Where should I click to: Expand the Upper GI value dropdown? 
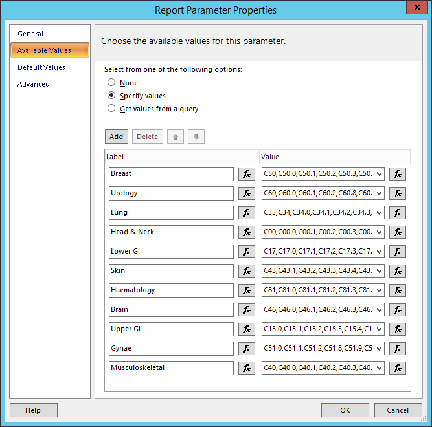click(x=379, y=329)
